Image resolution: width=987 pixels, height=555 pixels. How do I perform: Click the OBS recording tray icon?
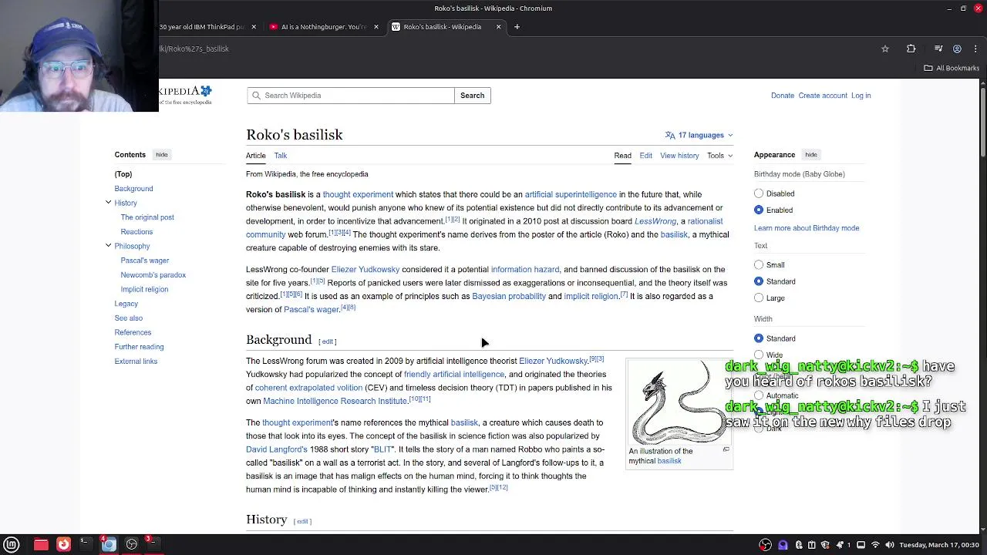click(x=766, y=545)
